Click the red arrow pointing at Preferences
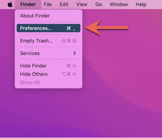 (x=107, y=28)
